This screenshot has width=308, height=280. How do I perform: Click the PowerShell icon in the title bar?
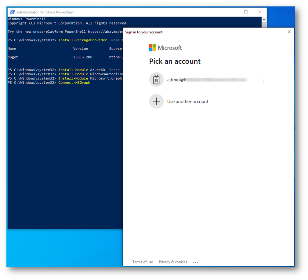coord(12,12)
